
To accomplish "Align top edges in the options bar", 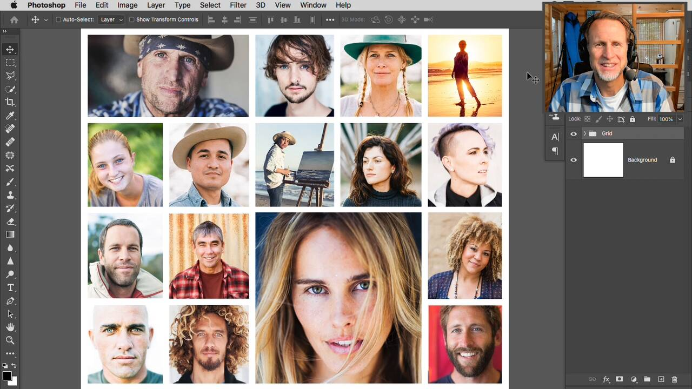I will [x=271, y=19].
